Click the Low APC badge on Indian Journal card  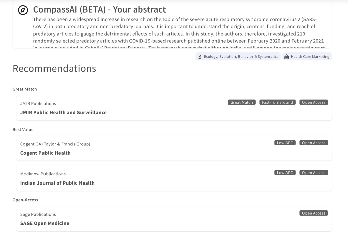point(285,172)
